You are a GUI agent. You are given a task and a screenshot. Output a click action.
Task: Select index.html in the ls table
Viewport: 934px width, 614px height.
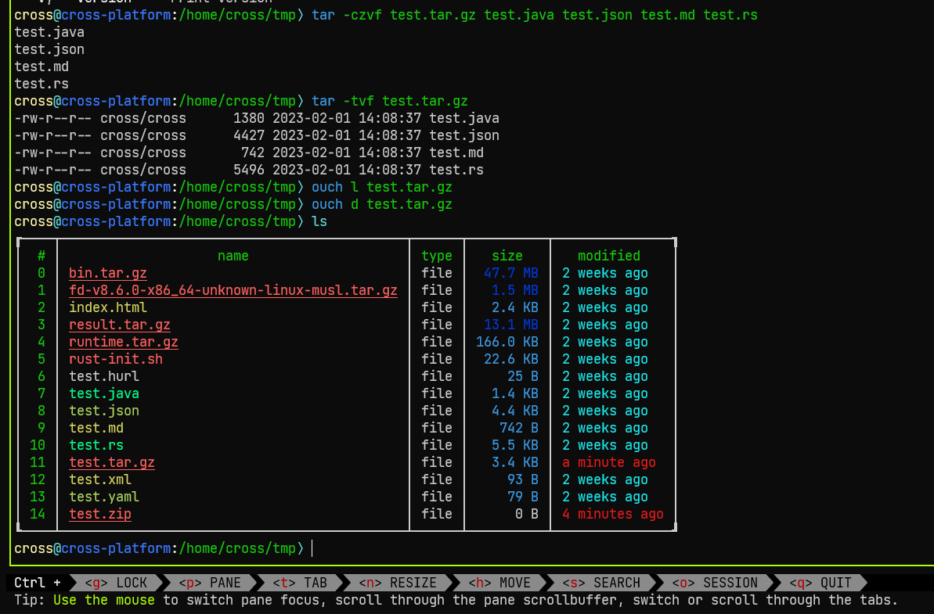click(x=108, y=307)
